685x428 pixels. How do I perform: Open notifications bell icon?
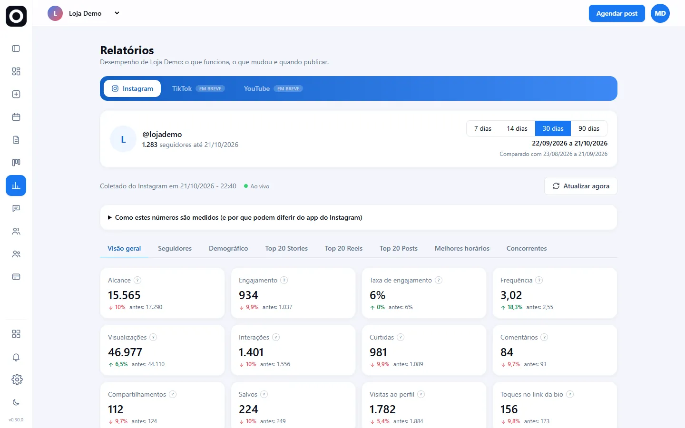(x=16, y=357)
